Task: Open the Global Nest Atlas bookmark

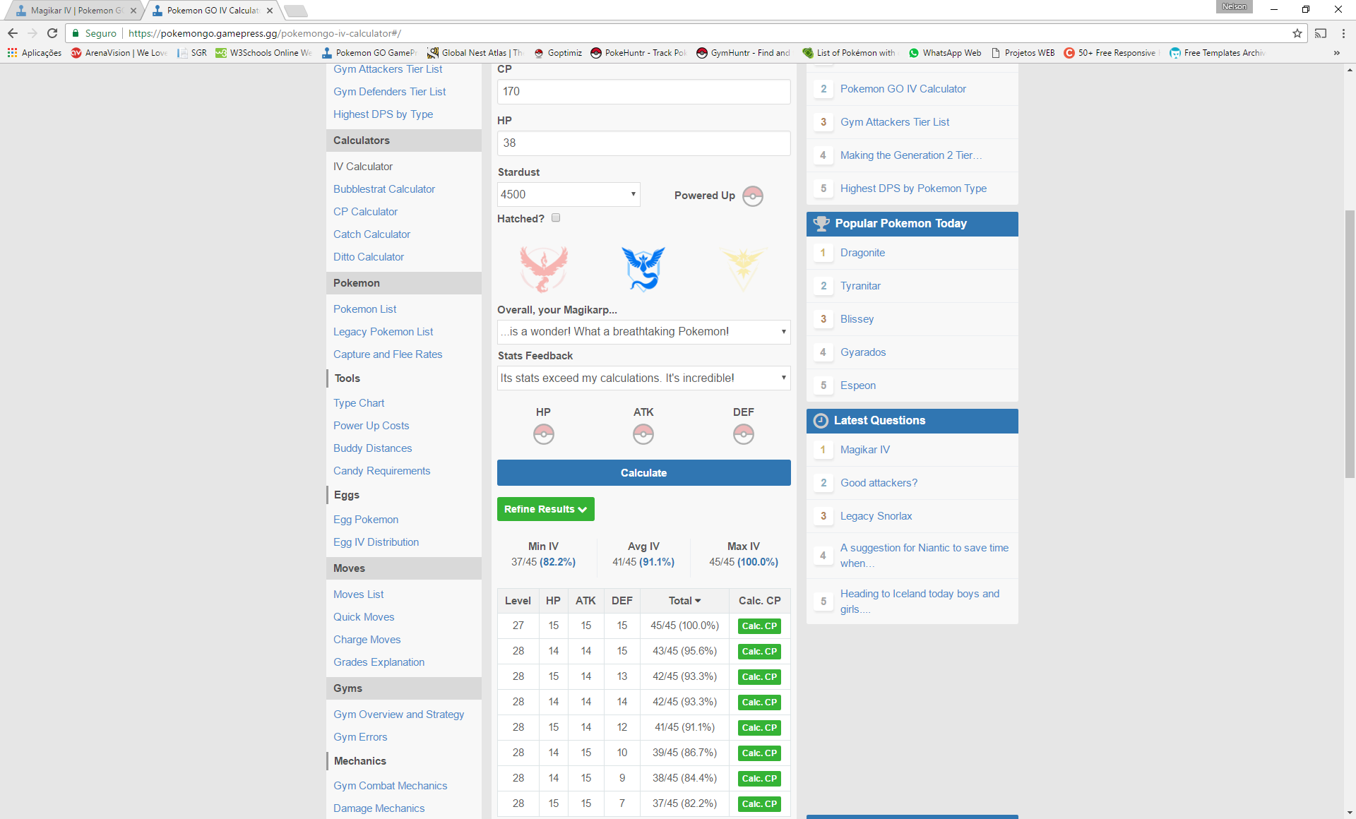Action: coord(475,53)
